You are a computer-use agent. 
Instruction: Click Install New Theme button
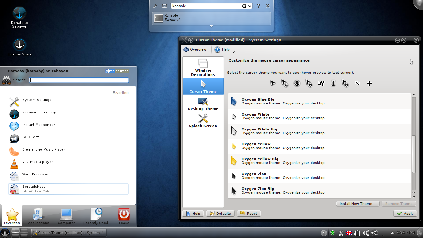coord(358,204)
